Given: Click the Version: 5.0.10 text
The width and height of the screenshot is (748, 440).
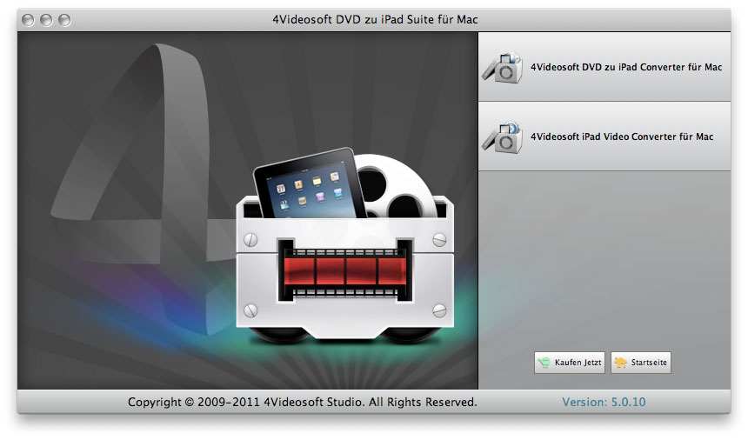Looking at the screenshot, I should [x=604, y=402].
